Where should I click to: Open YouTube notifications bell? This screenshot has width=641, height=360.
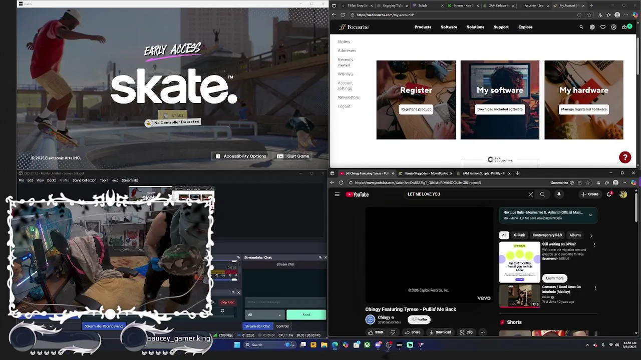point(609,194)
